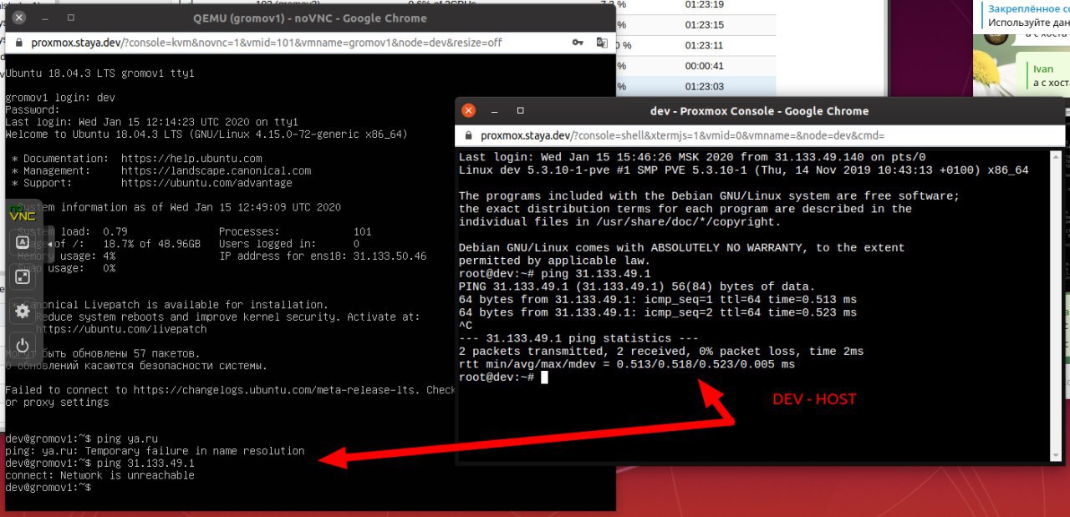Click lock icon in QEMU window address bar

[x=20, y=43]
